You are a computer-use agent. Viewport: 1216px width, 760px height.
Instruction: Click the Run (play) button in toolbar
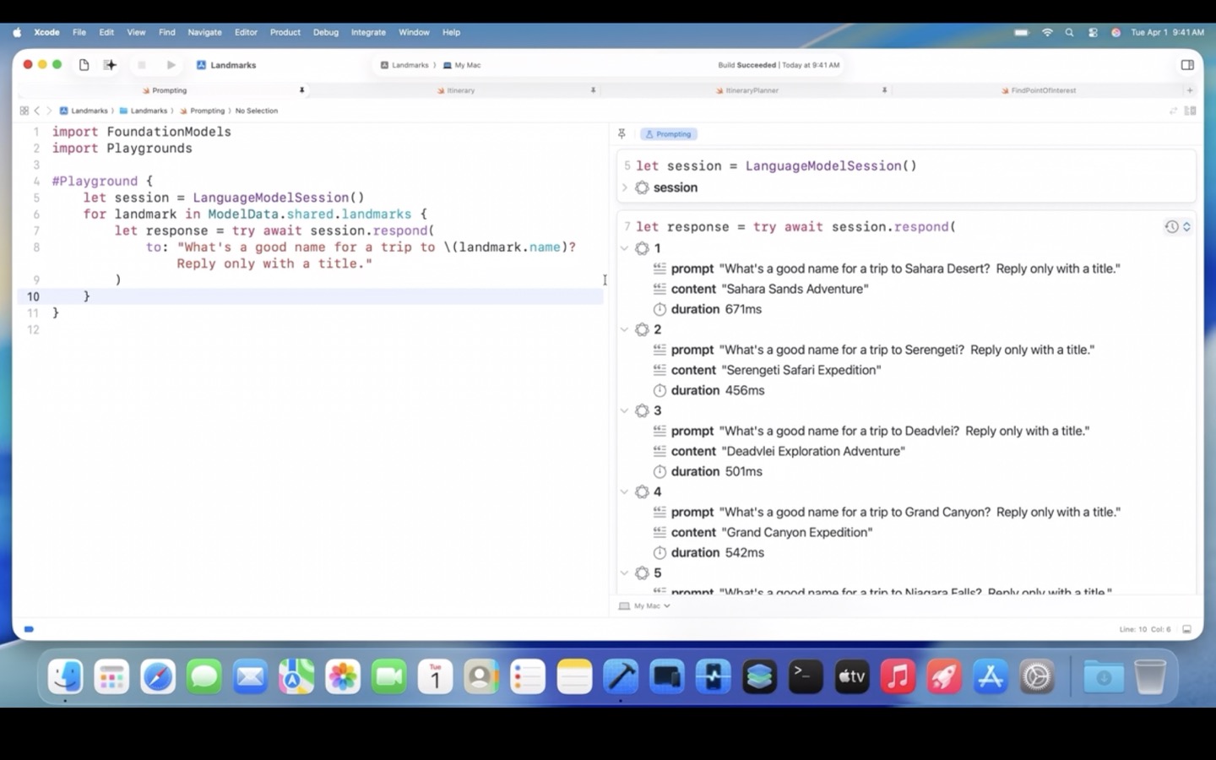pos(171,65)
